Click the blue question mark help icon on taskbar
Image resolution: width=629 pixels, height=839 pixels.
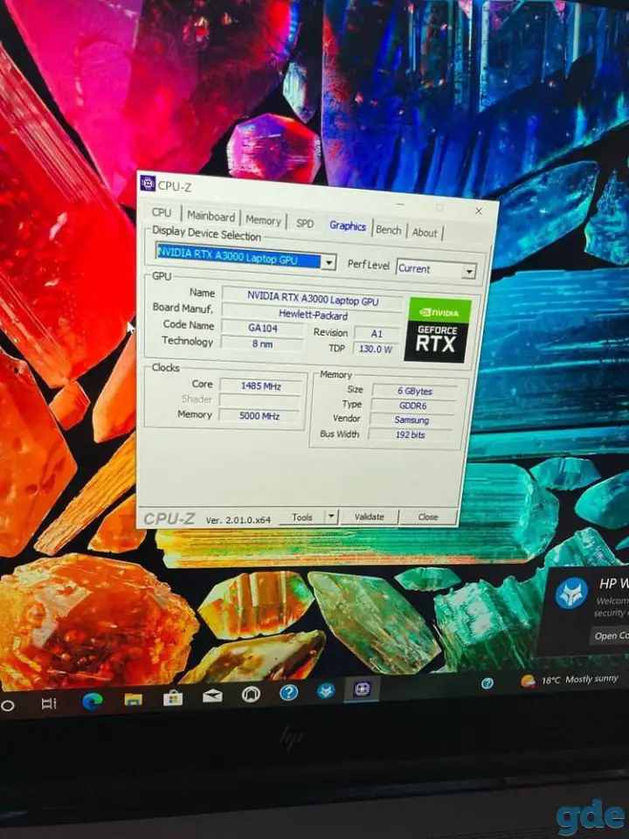pyautogui.click(x=288, y=693)
